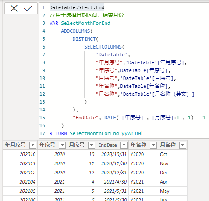Open the 月序号 column filter dropdown

(x=92, y=145)
